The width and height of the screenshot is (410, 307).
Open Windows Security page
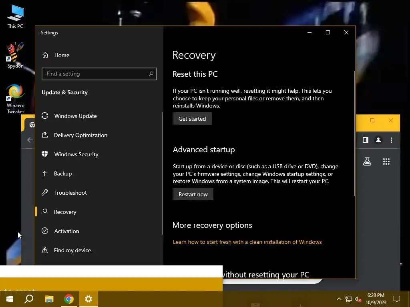point(76,154)
